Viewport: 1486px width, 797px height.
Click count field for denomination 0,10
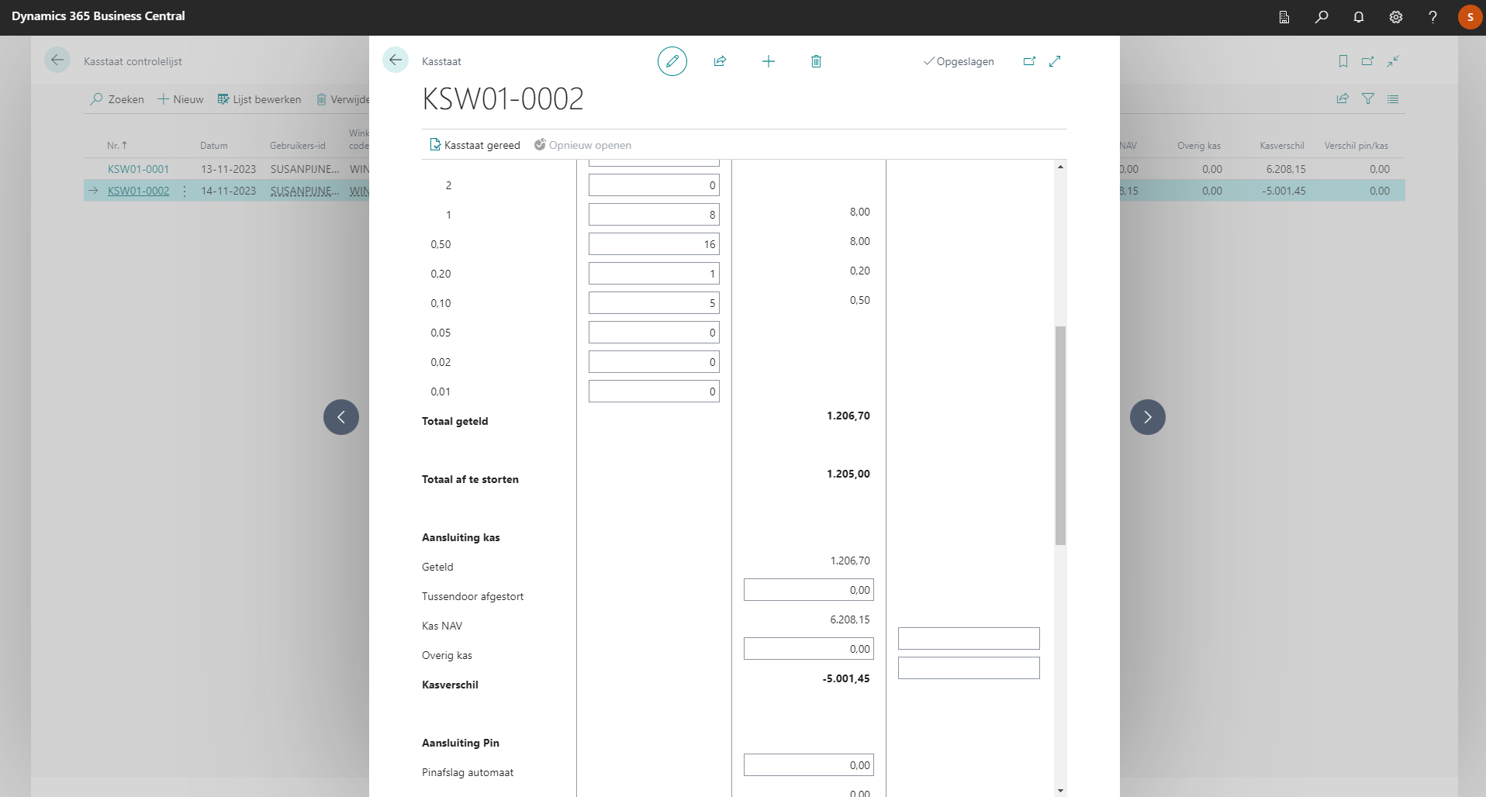654,303
